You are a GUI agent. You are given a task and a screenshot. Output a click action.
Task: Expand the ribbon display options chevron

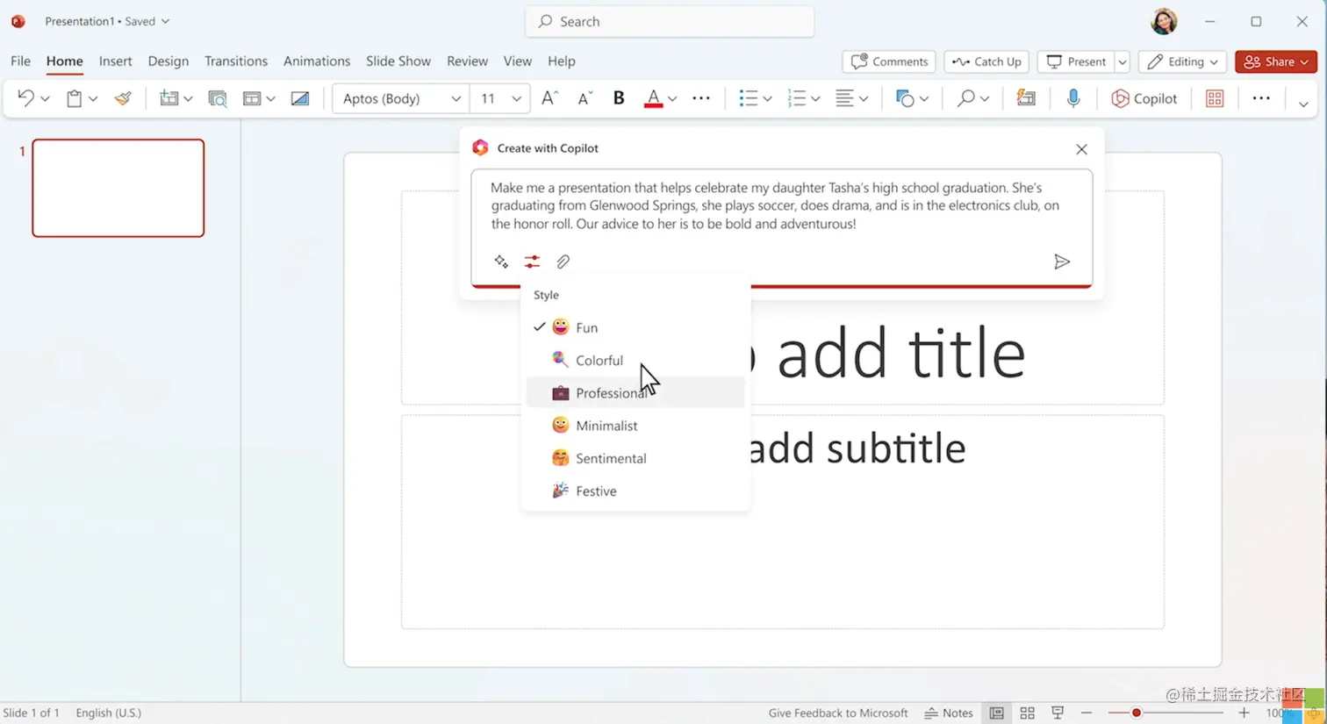(x=1303, y=104)
